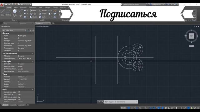Viewport: 200px width, 112px height.
Task: Activate the Rotate command
Action: pos(43,11)
